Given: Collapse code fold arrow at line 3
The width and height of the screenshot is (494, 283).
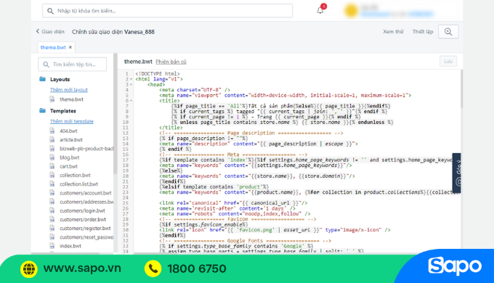Looking at the screenshot, I should [131, 85].
